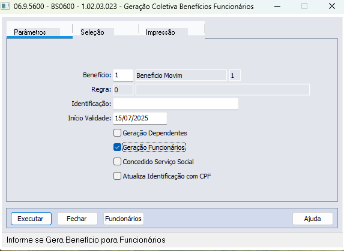The image size is (344, 251).
Task: Click the application icon in title bar
Action: (x=5, y=6)
